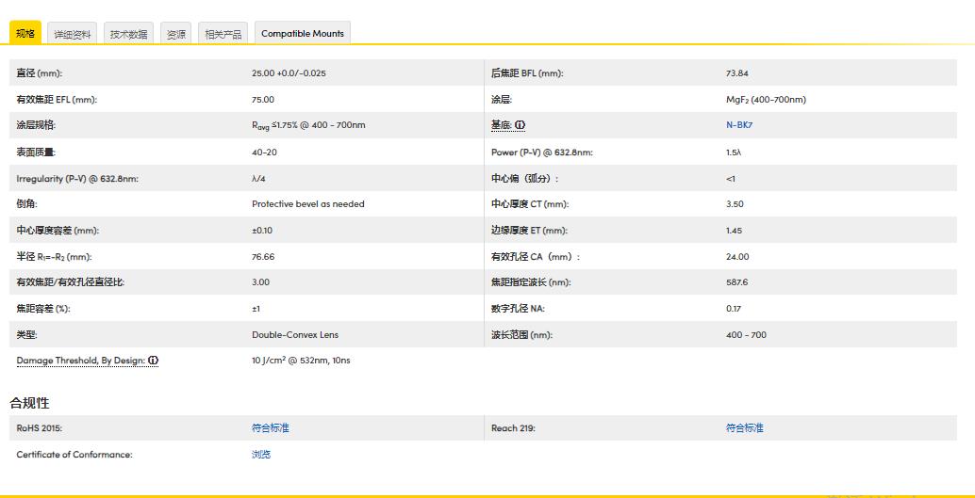The width and height of the screenshot is (975, 498).
Task: Click the 73.84 back focal length value
Action: pos(736,73)
